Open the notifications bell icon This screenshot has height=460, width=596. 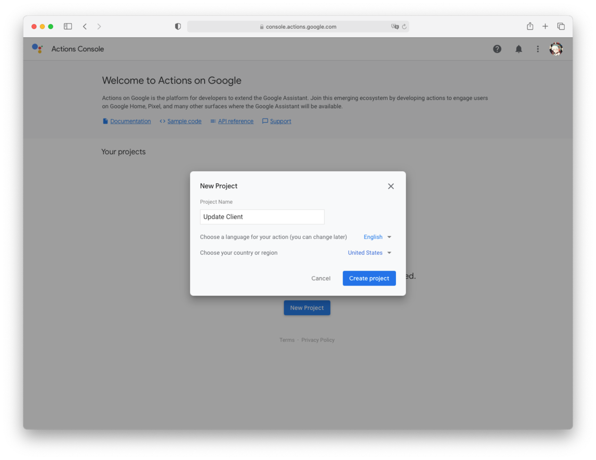[x=518, y=49]
